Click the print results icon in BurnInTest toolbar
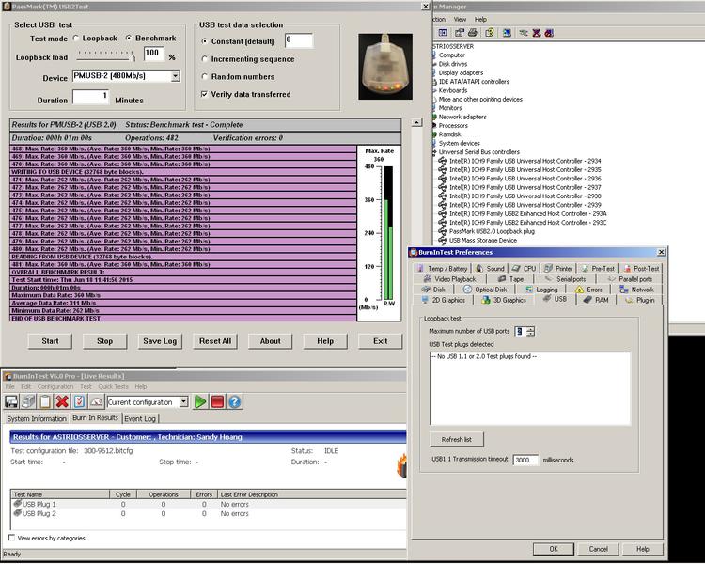Viewport: 705px width, 564px height. click(x=28, y=401)
